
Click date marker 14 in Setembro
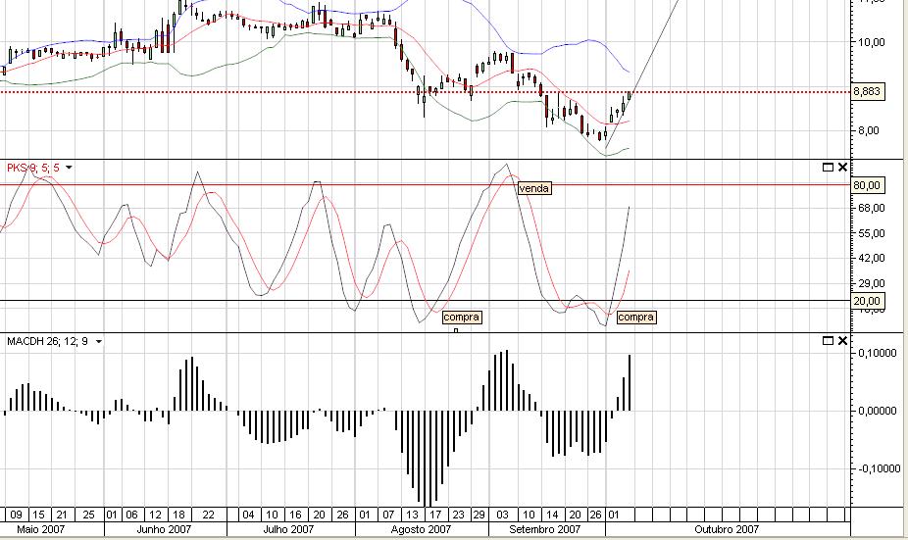[x=552, y=515]
